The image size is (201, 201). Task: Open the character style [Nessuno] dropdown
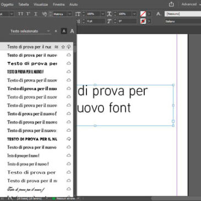coord(183,14)
